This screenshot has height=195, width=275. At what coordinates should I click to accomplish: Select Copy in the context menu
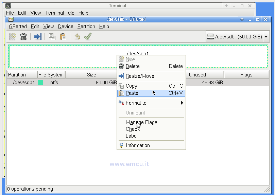151,86
